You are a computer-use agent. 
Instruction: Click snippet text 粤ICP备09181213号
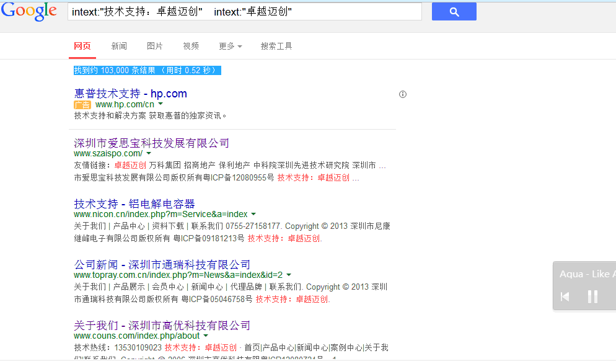pos(209,238)
